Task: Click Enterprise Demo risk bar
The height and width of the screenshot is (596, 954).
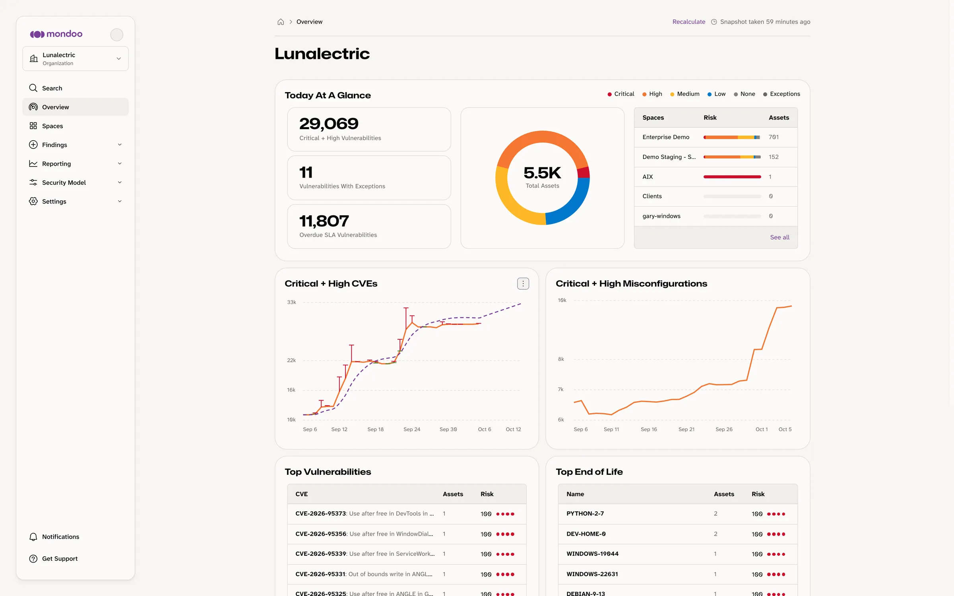Action: point(732,137)
